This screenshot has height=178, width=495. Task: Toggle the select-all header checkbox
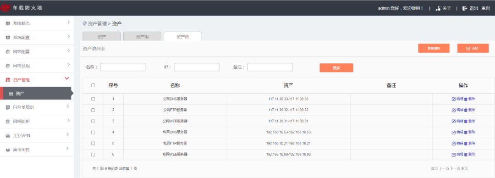click(x=93, y=85)
